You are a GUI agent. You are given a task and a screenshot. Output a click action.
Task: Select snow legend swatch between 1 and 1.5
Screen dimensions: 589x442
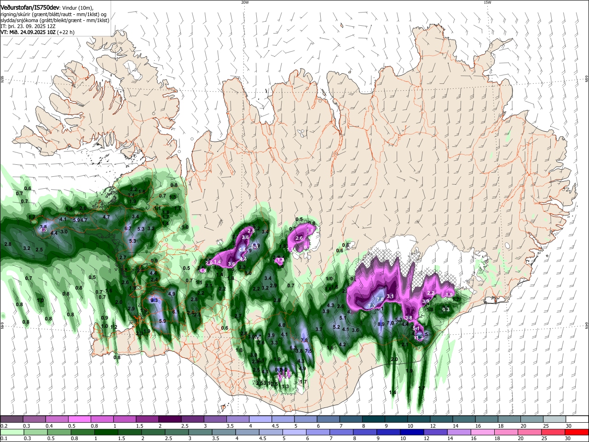tap(124, 419)
